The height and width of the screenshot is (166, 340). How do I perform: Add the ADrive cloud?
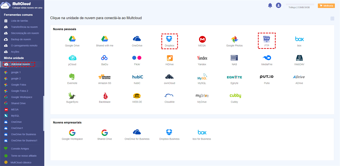[299, 79]
